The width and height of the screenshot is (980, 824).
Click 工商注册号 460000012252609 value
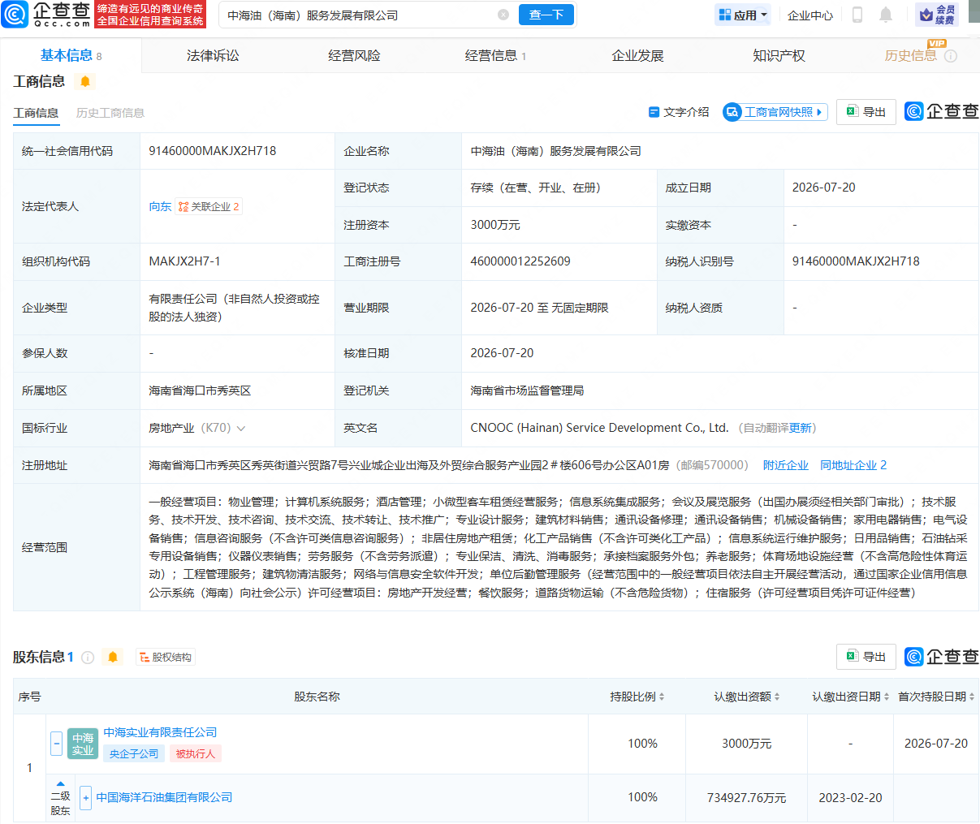tap(520, 261)
